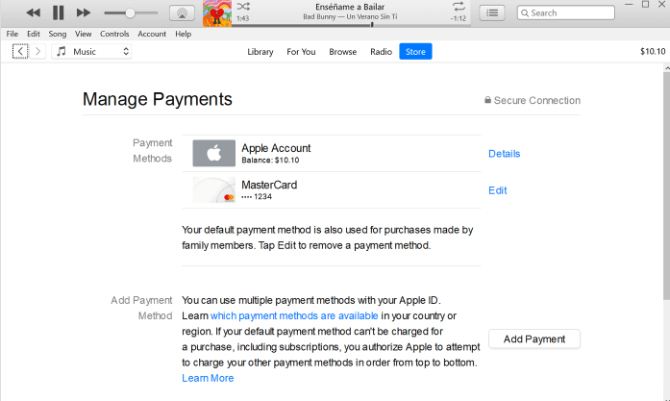The height and width of the screenshot is (401, 670).
Task: Go forward with the forward arrow
Action: pyautogui.click(x=37, y=51)
